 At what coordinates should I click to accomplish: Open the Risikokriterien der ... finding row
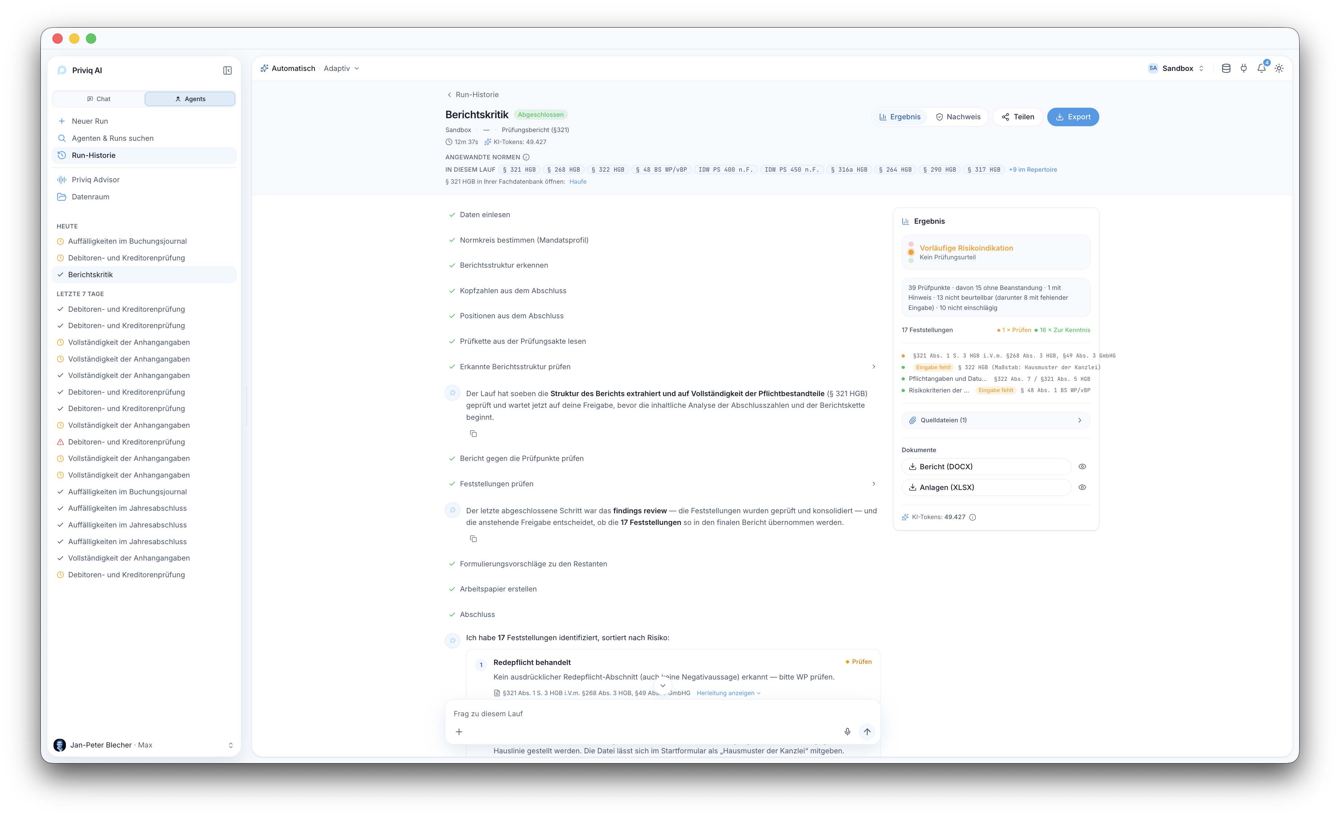click(x=996, y=391)
